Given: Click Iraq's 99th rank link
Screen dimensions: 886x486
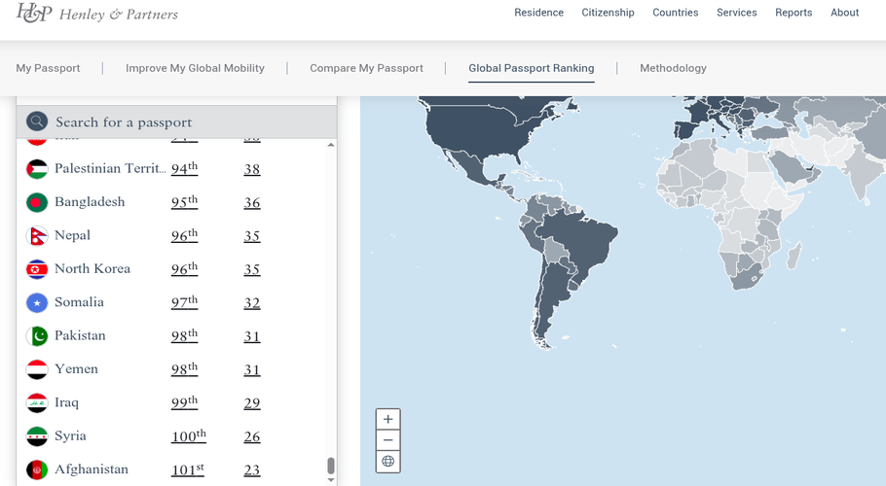Looking at the screenshot, I should pos(184,402).
